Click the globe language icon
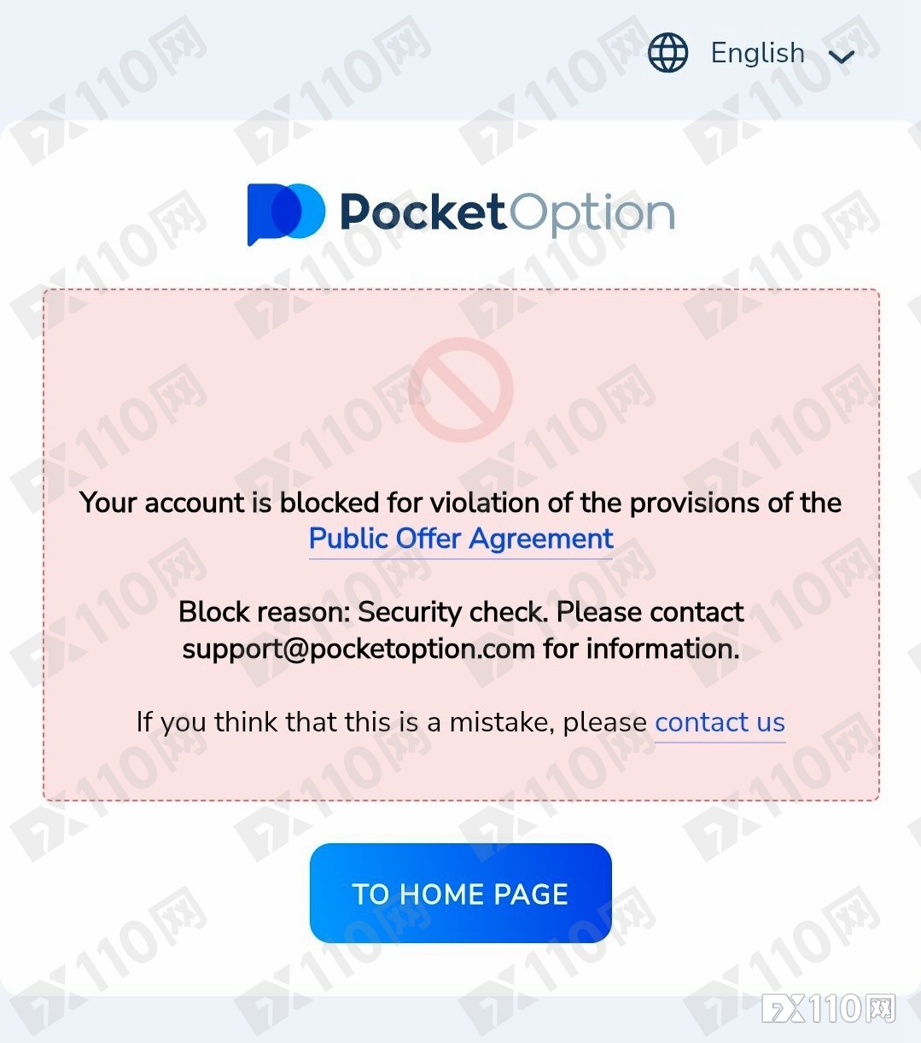The height and width of the screenshot is (1043, 921). 667,53
